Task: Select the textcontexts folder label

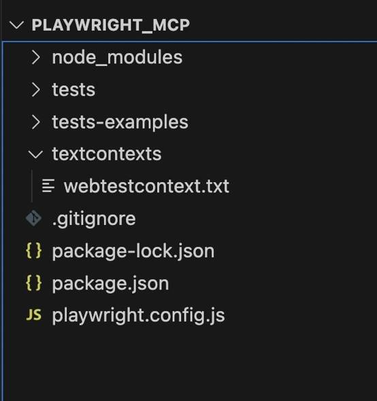Action: click(107, 154)
